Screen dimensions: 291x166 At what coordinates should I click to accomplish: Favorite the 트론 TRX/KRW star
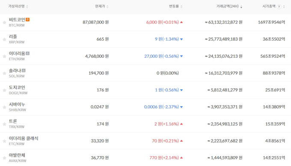click(4, 124)
